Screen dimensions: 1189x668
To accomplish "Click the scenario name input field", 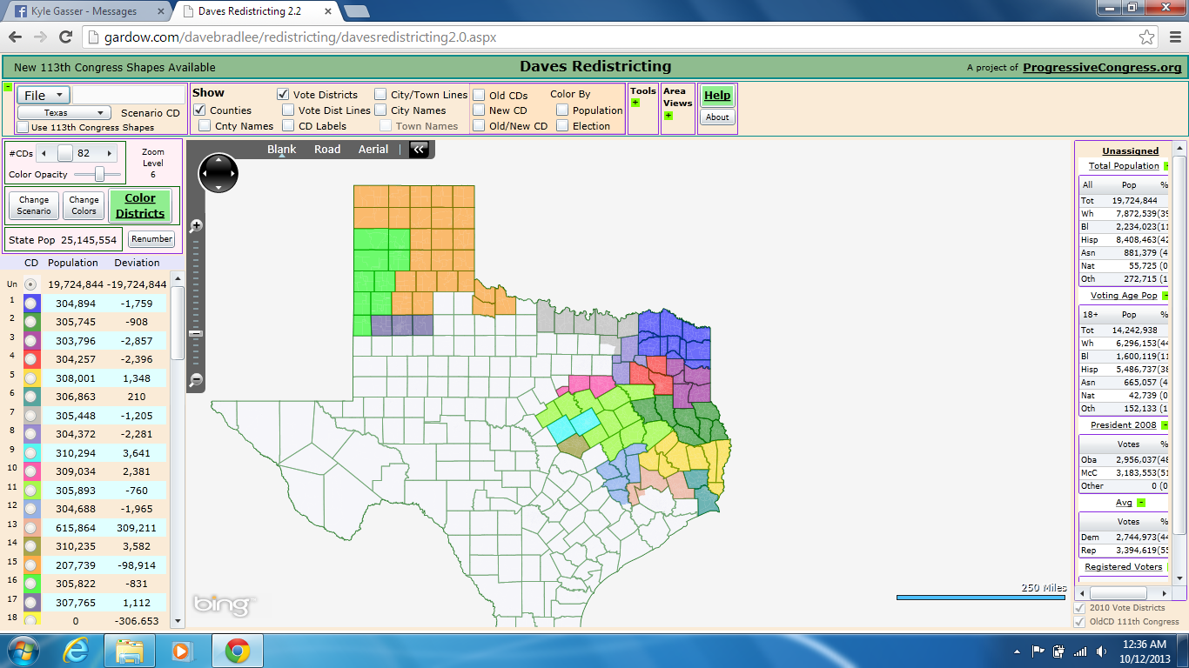I will 129,95.
